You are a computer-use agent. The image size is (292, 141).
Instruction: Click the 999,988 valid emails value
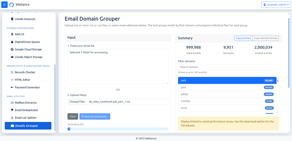click(x=194, y=47)
